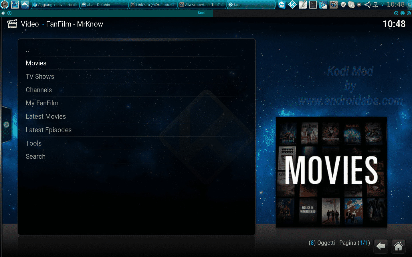This screenshot has height=257, width=412.
Task: Toggle window pin on all desktops
Action: click(9, 13)
